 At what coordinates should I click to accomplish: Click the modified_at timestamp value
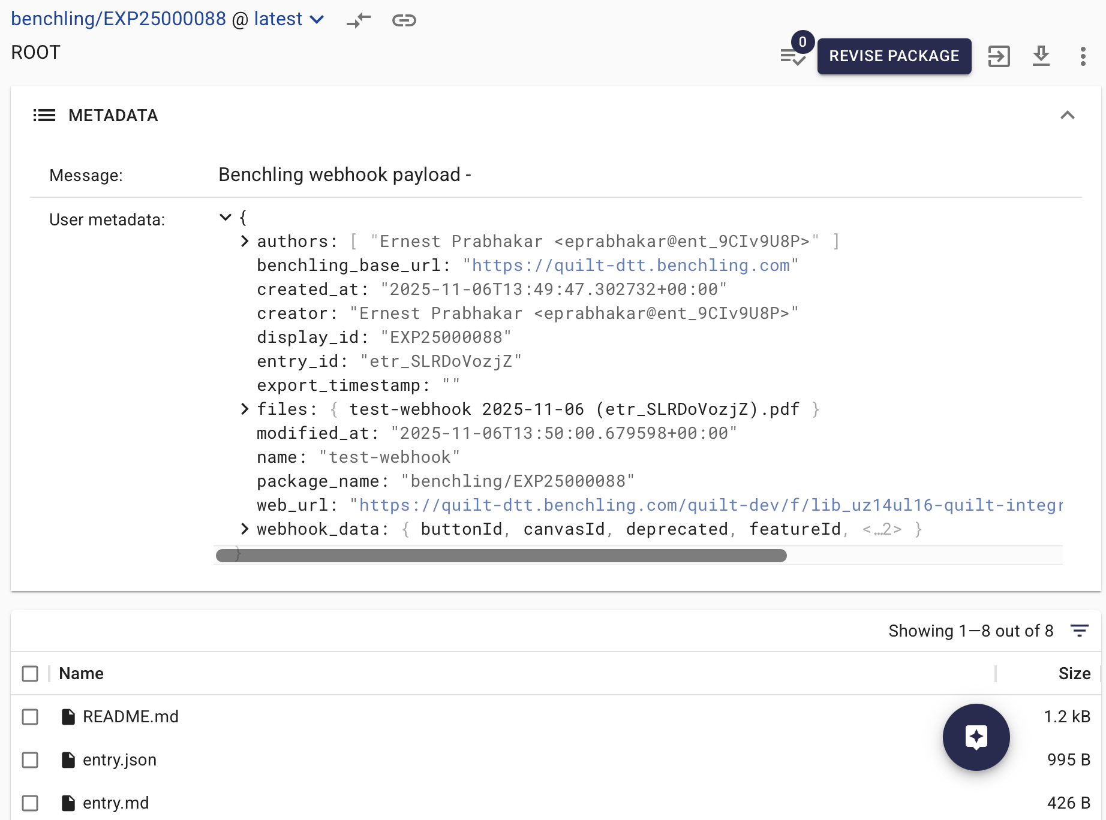[x=564, y=433]
